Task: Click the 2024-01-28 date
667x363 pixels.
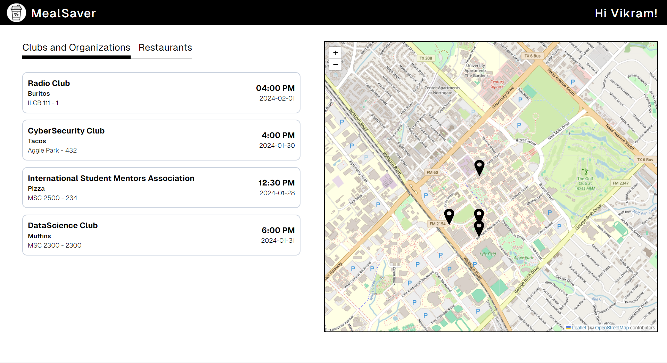Action: click(277, 193)
